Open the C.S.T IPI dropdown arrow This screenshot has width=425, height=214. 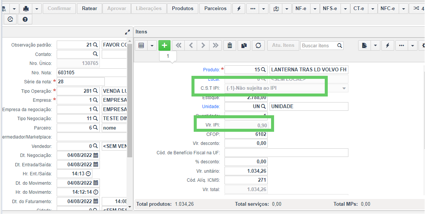344,88
